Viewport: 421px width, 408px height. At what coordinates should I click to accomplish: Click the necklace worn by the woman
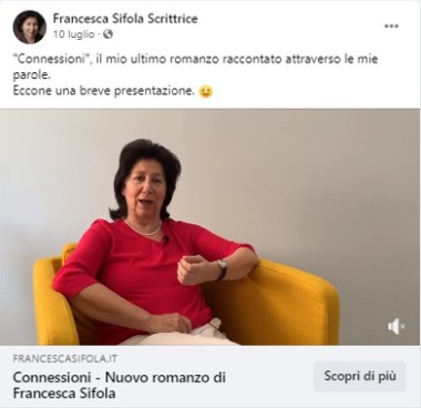tap(143, 228)
